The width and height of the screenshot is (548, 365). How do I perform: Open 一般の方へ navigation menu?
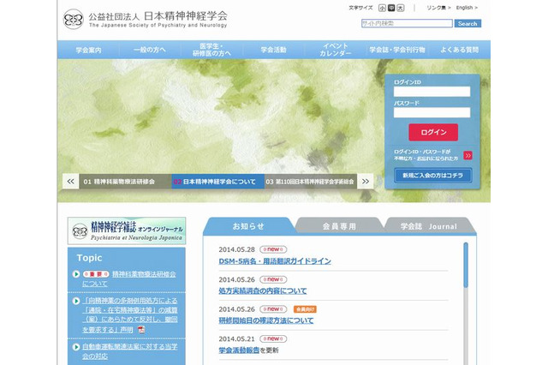(150, 50)
